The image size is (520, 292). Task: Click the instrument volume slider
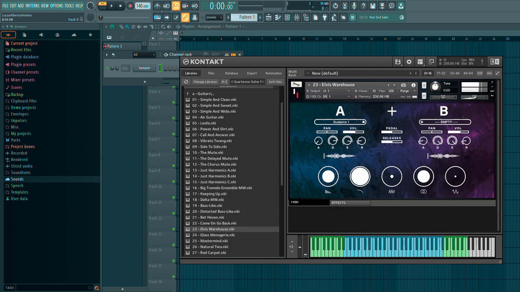[474, 97]
